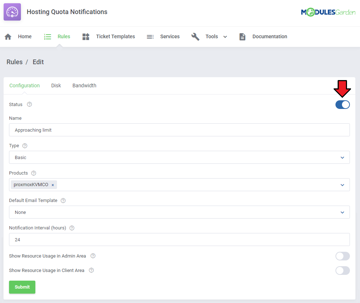360x303 pixels.
Task: Click the Hosting Quota Notifications gauge logo
Action: click(12, 12)
